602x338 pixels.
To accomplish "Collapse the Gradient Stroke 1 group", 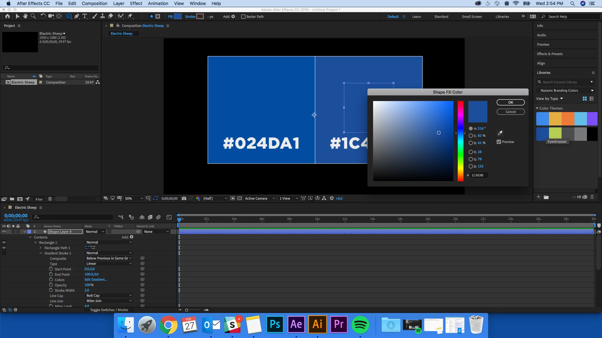I will (x=41, y=253).
